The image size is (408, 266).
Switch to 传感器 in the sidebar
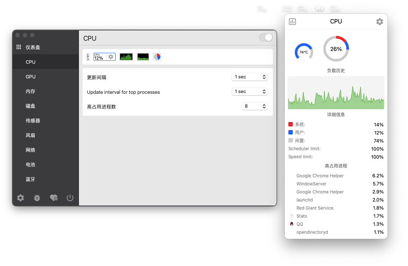pyautogui.click(x=33, y=121)
